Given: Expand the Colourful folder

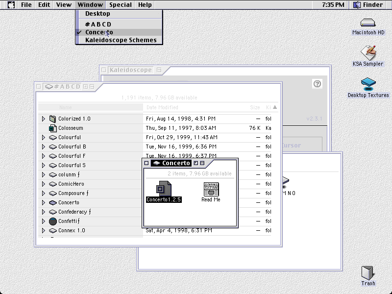Looking at the screenshot, I should point(43,138).
